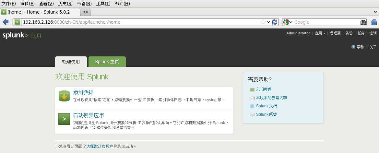Select the 欢迎使用 tab
The height and width of the screenshot is (153, 379).
pos(71,62)
